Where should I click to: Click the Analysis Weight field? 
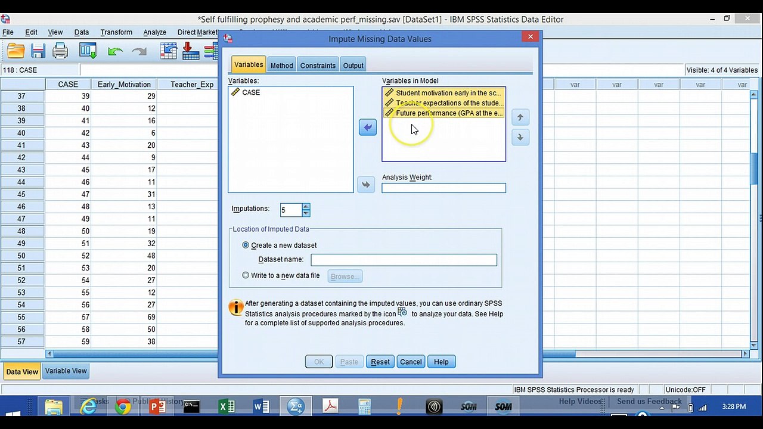click(x=443, y=188)
